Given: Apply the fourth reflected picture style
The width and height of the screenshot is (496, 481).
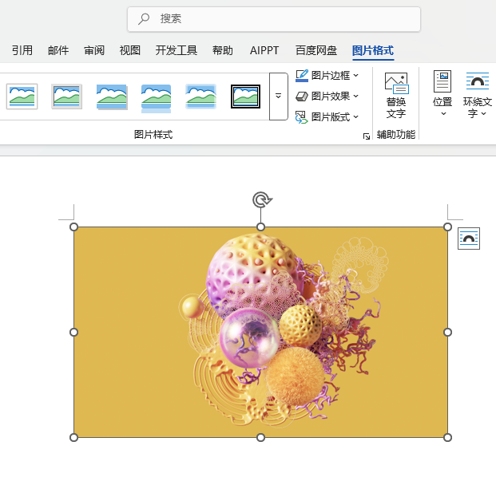Looking at the screenshot, I should pyautogui.click(x=157, y=98).
